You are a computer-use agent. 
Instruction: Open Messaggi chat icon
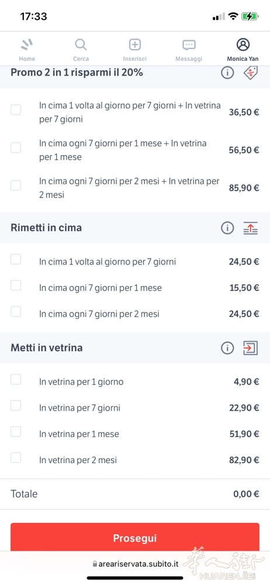(x=189, y=45)
